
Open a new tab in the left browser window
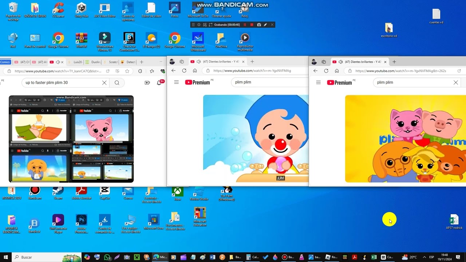pos(142,62)
